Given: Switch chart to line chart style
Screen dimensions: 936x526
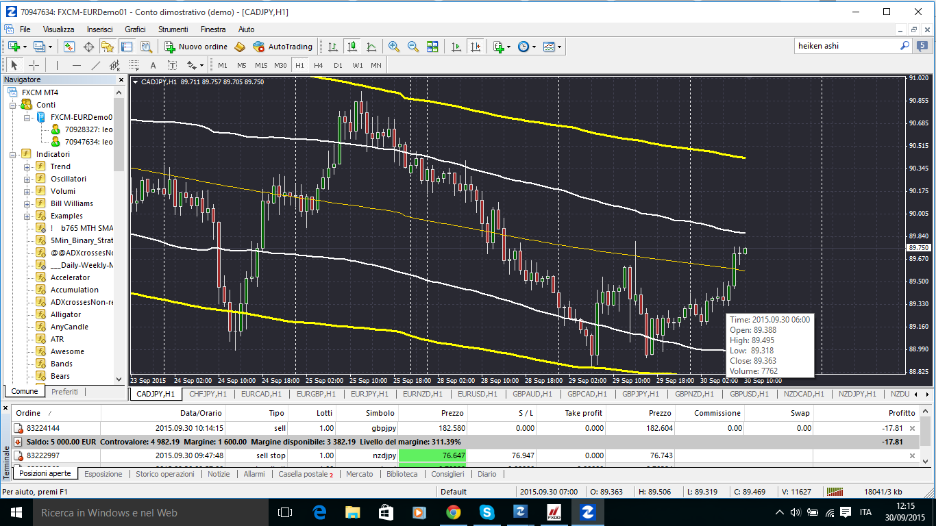Looking at the screenshot, I should [x=371, y=47].
